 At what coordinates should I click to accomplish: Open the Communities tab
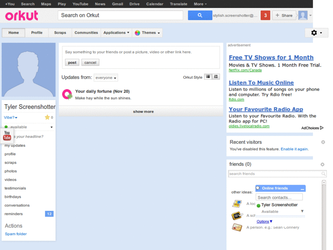(86, 33)
